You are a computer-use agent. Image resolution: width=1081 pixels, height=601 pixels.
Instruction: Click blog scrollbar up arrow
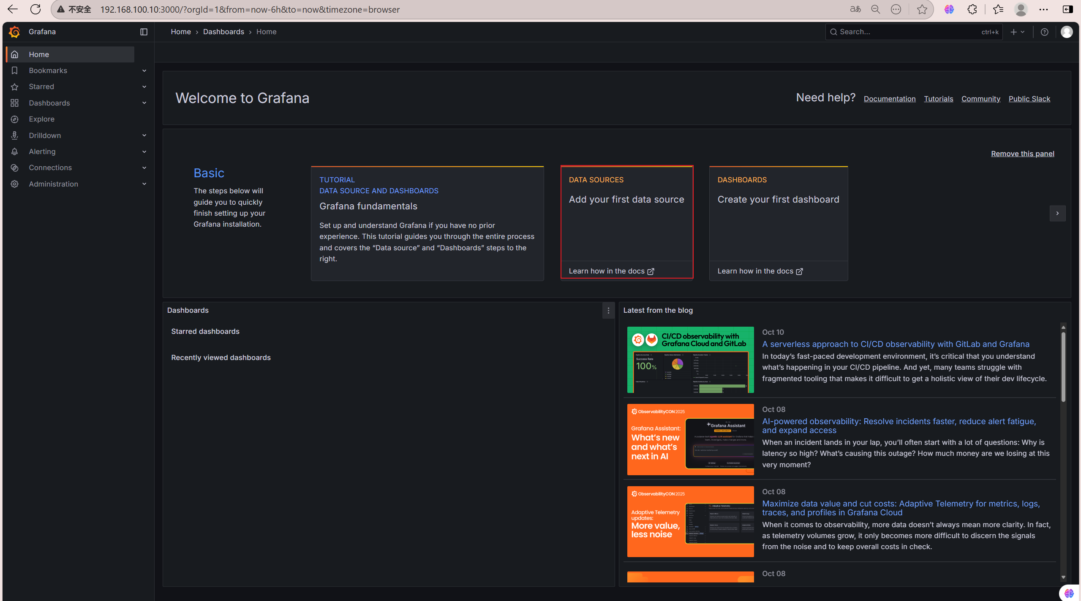pos(1063,327)
